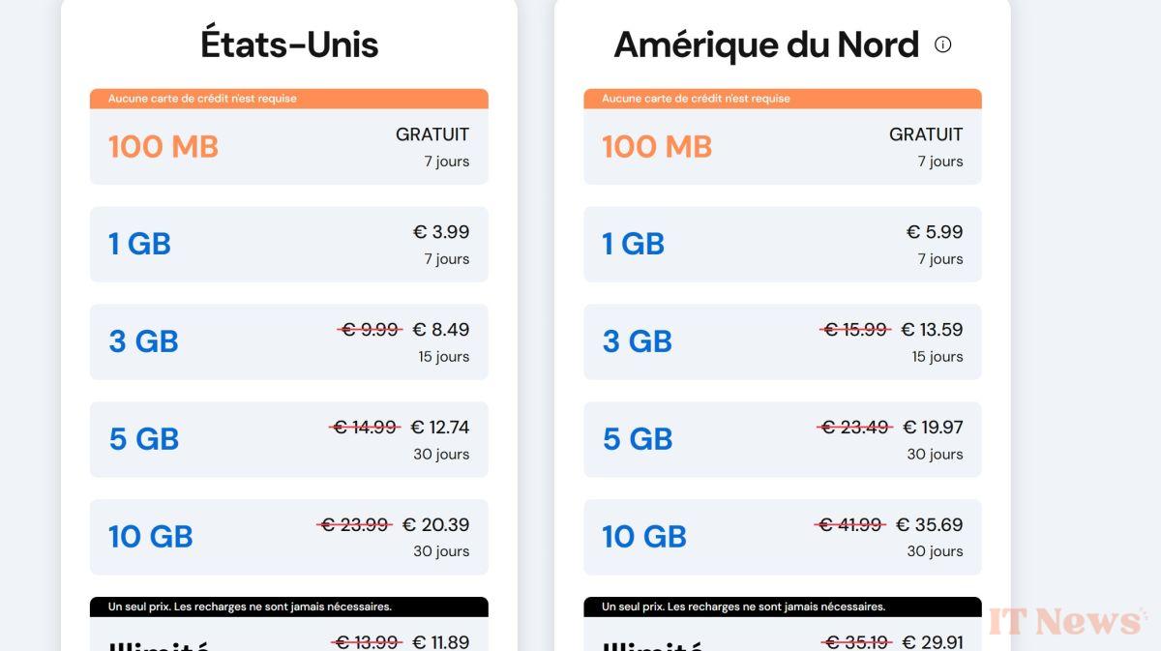Click the orange no-credit-card banner under Amérique du Nord
Viewport: 1161px width, 651px height.
[783, 99]
